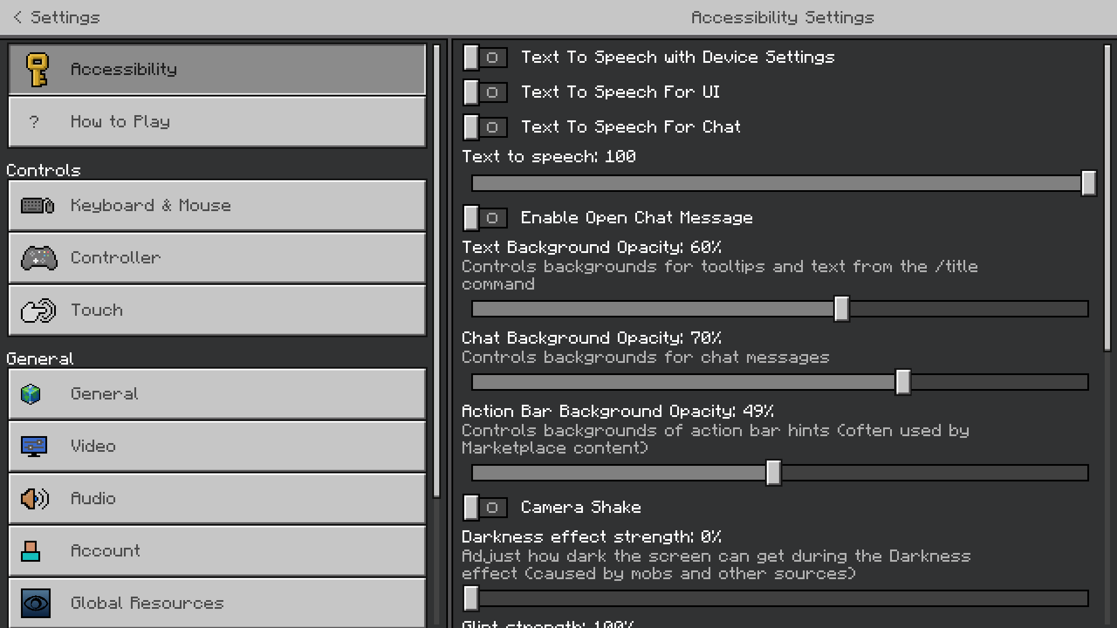Click the keyboard and mouse icon
The image size is (1117, 628).
[38, 206]
